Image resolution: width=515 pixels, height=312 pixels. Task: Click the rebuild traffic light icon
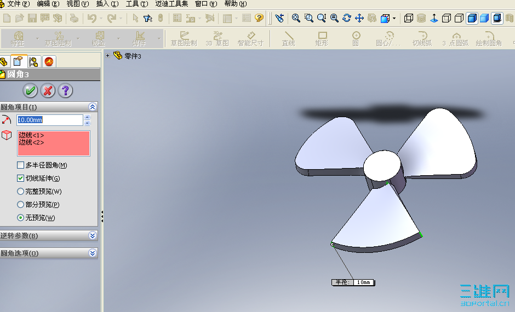click(161, 18)
